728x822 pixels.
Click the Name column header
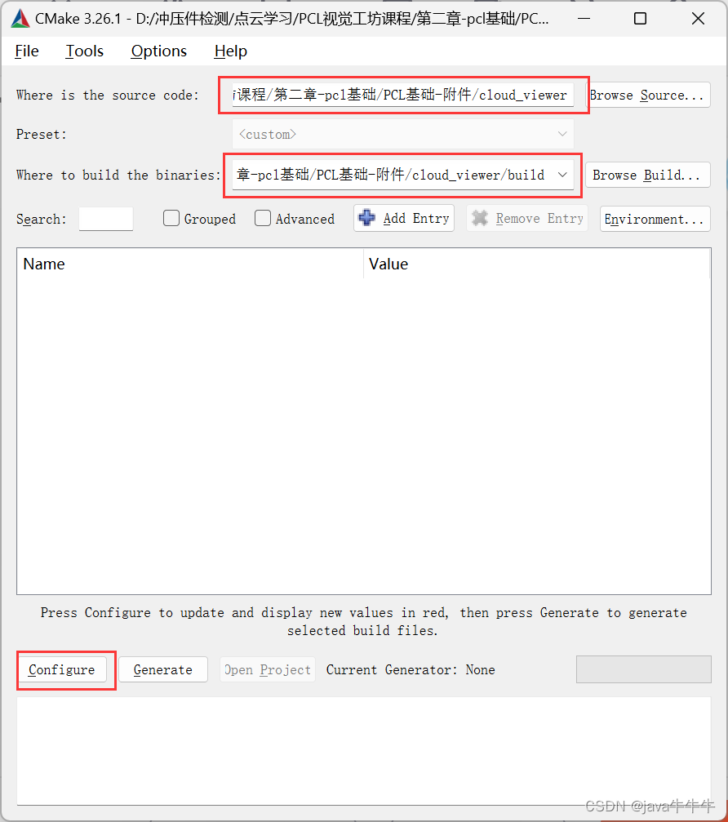point(190,264)
